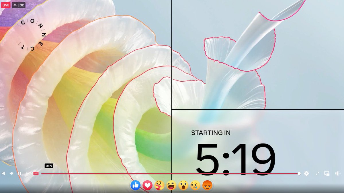The image size is (344, 193).
Task: Open video settings gear
Action: pos(306,173)
